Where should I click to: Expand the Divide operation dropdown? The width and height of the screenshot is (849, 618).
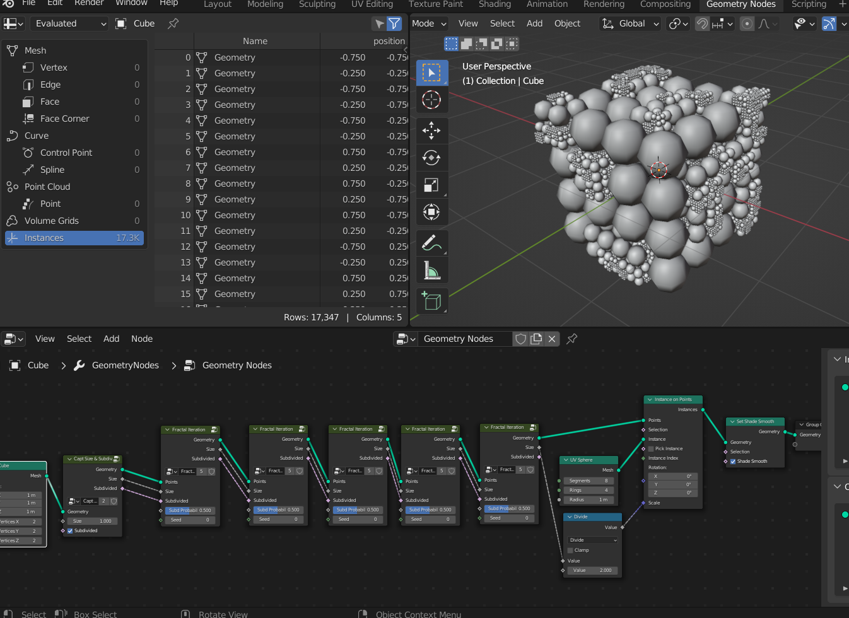coord(593,540)
